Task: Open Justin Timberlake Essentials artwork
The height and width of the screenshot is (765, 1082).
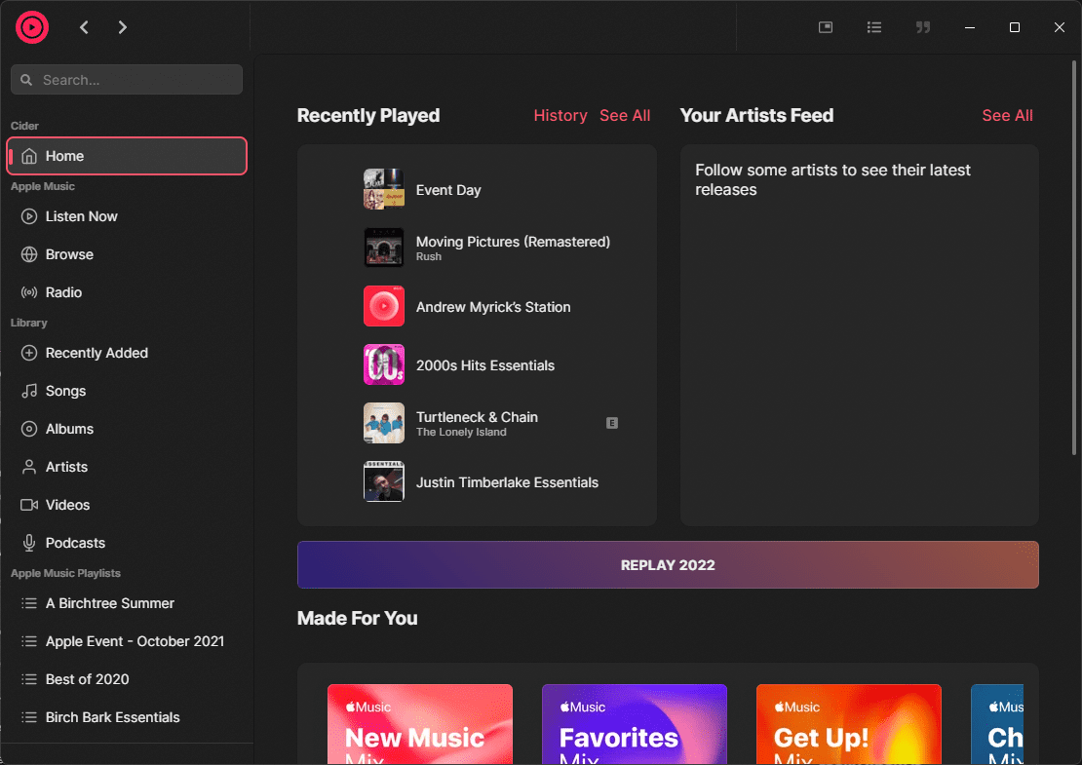Action: (384, 481)
